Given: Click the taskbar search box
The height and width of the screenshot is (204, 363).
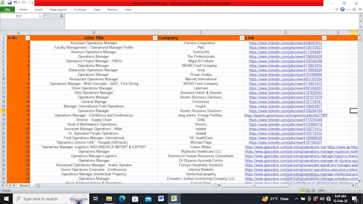Looking at the screenshot, I should click(51, 199).
